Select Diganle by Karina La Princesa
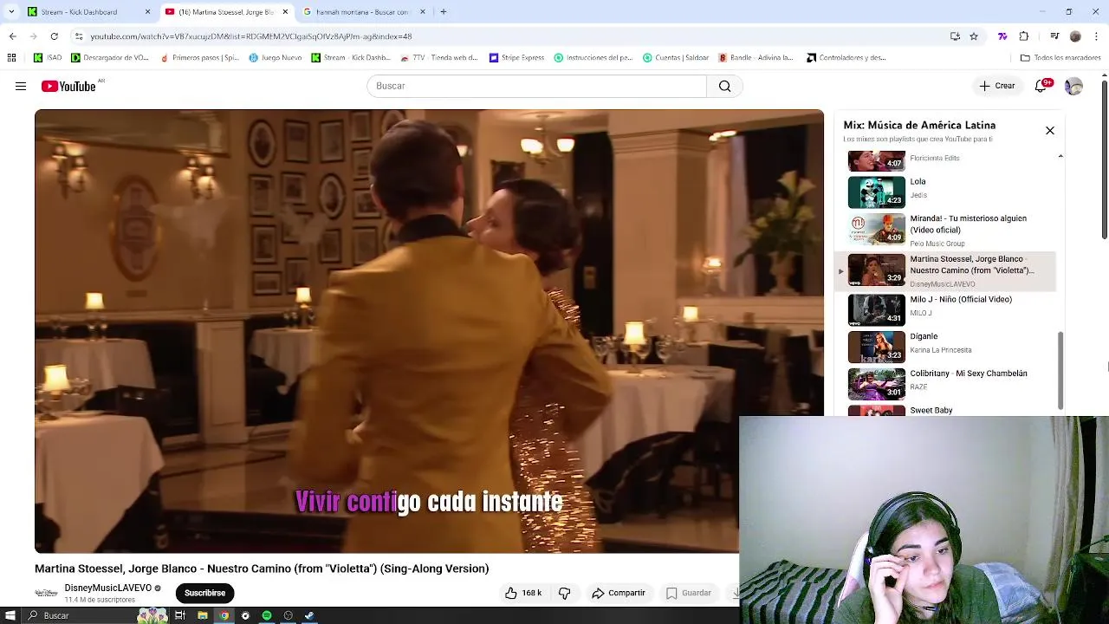The width and height of the screenshot is (1109, 624). (945, 348)
